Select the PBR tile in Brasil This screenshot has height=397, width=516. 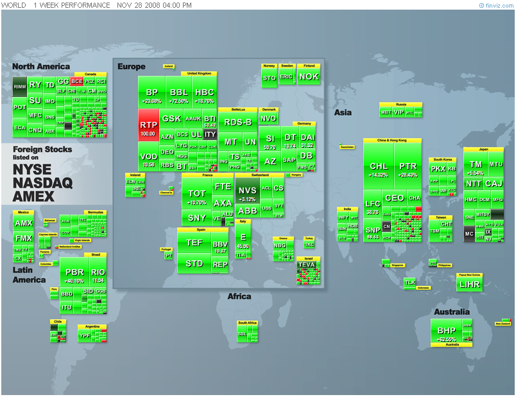pos(75,272)
